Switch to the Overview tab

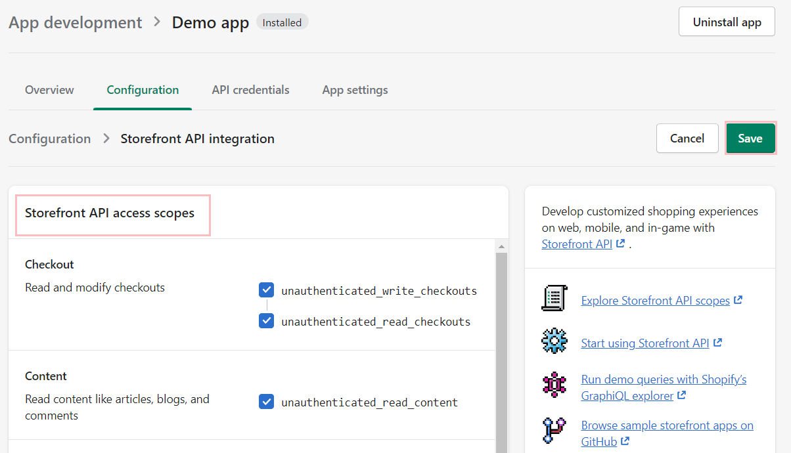pos(49,90)
